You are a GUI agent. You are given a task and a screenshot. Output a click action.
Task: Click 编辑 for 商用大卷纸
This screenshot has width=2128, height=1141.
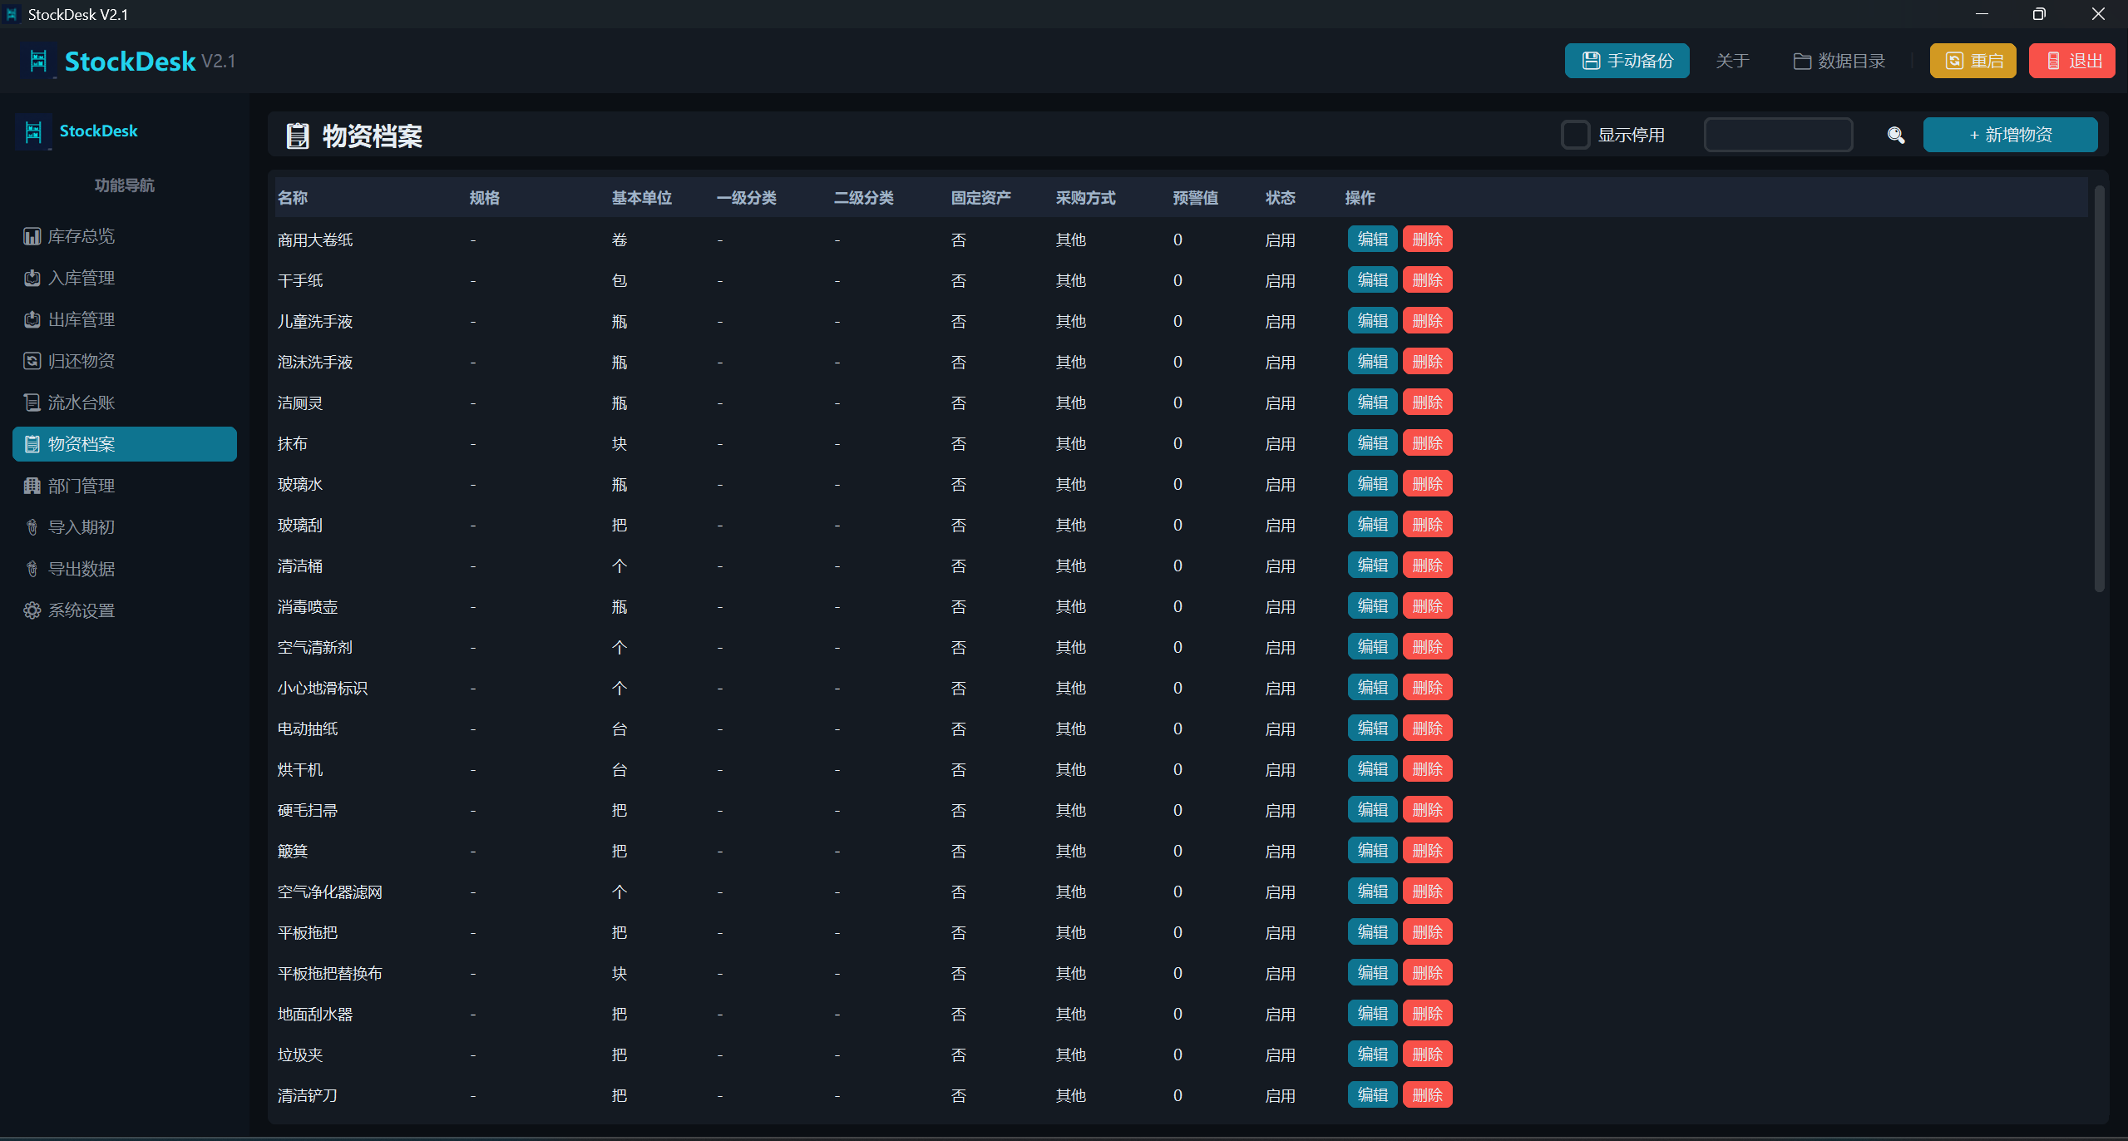(x=1372, y=240)
